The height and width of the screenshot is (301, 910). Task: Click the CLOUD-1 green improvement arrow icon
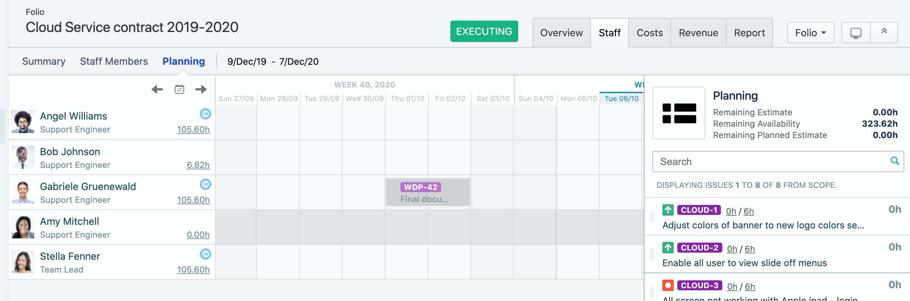[x=668, y=210]
